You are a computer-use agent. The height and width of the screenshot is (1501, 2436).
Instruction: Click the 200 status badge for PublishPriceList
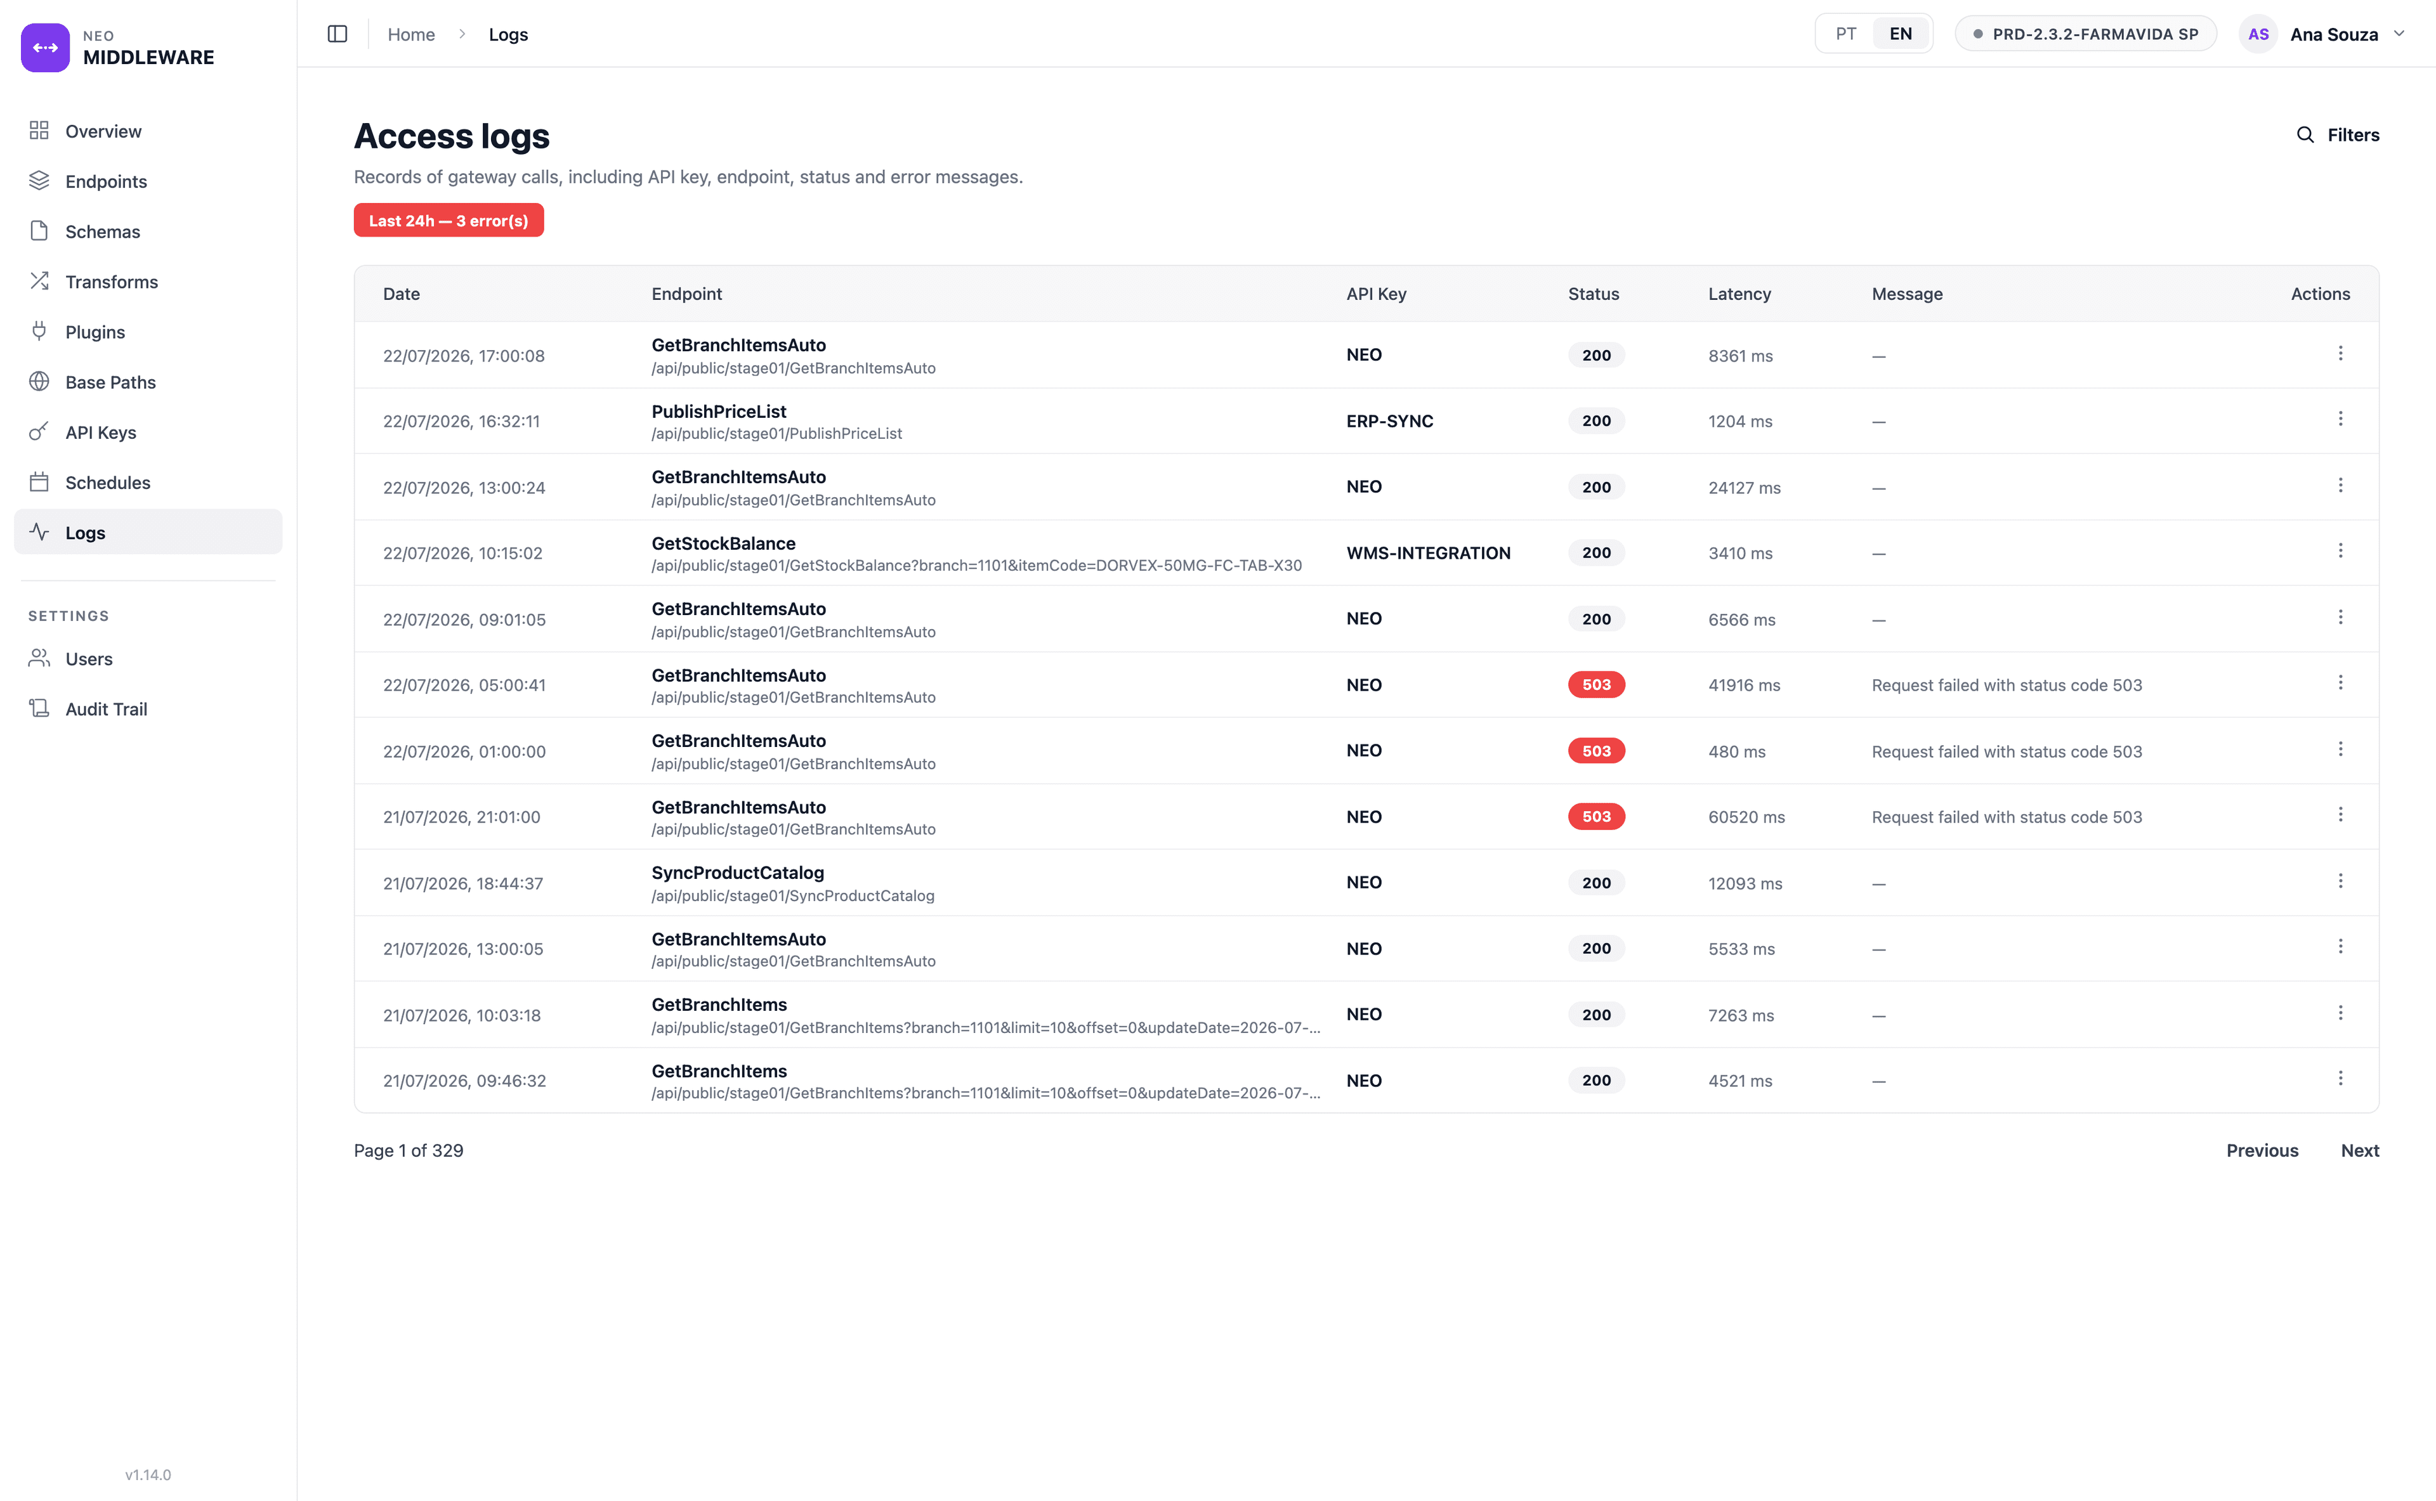pyautogui.click(x=1597, y=421)
